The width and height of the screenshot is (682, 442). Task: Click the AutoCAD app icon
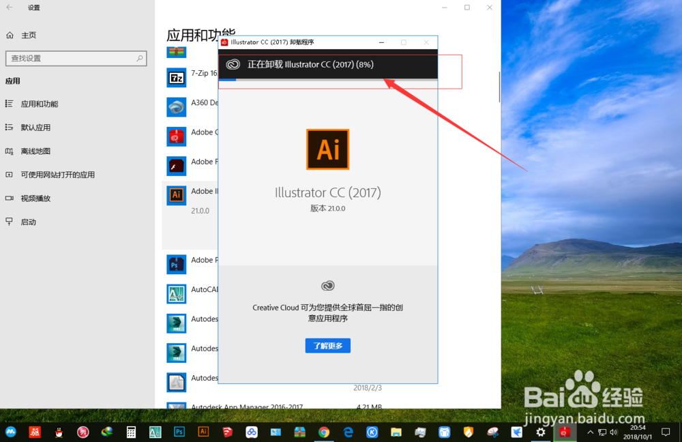[176, 293]
